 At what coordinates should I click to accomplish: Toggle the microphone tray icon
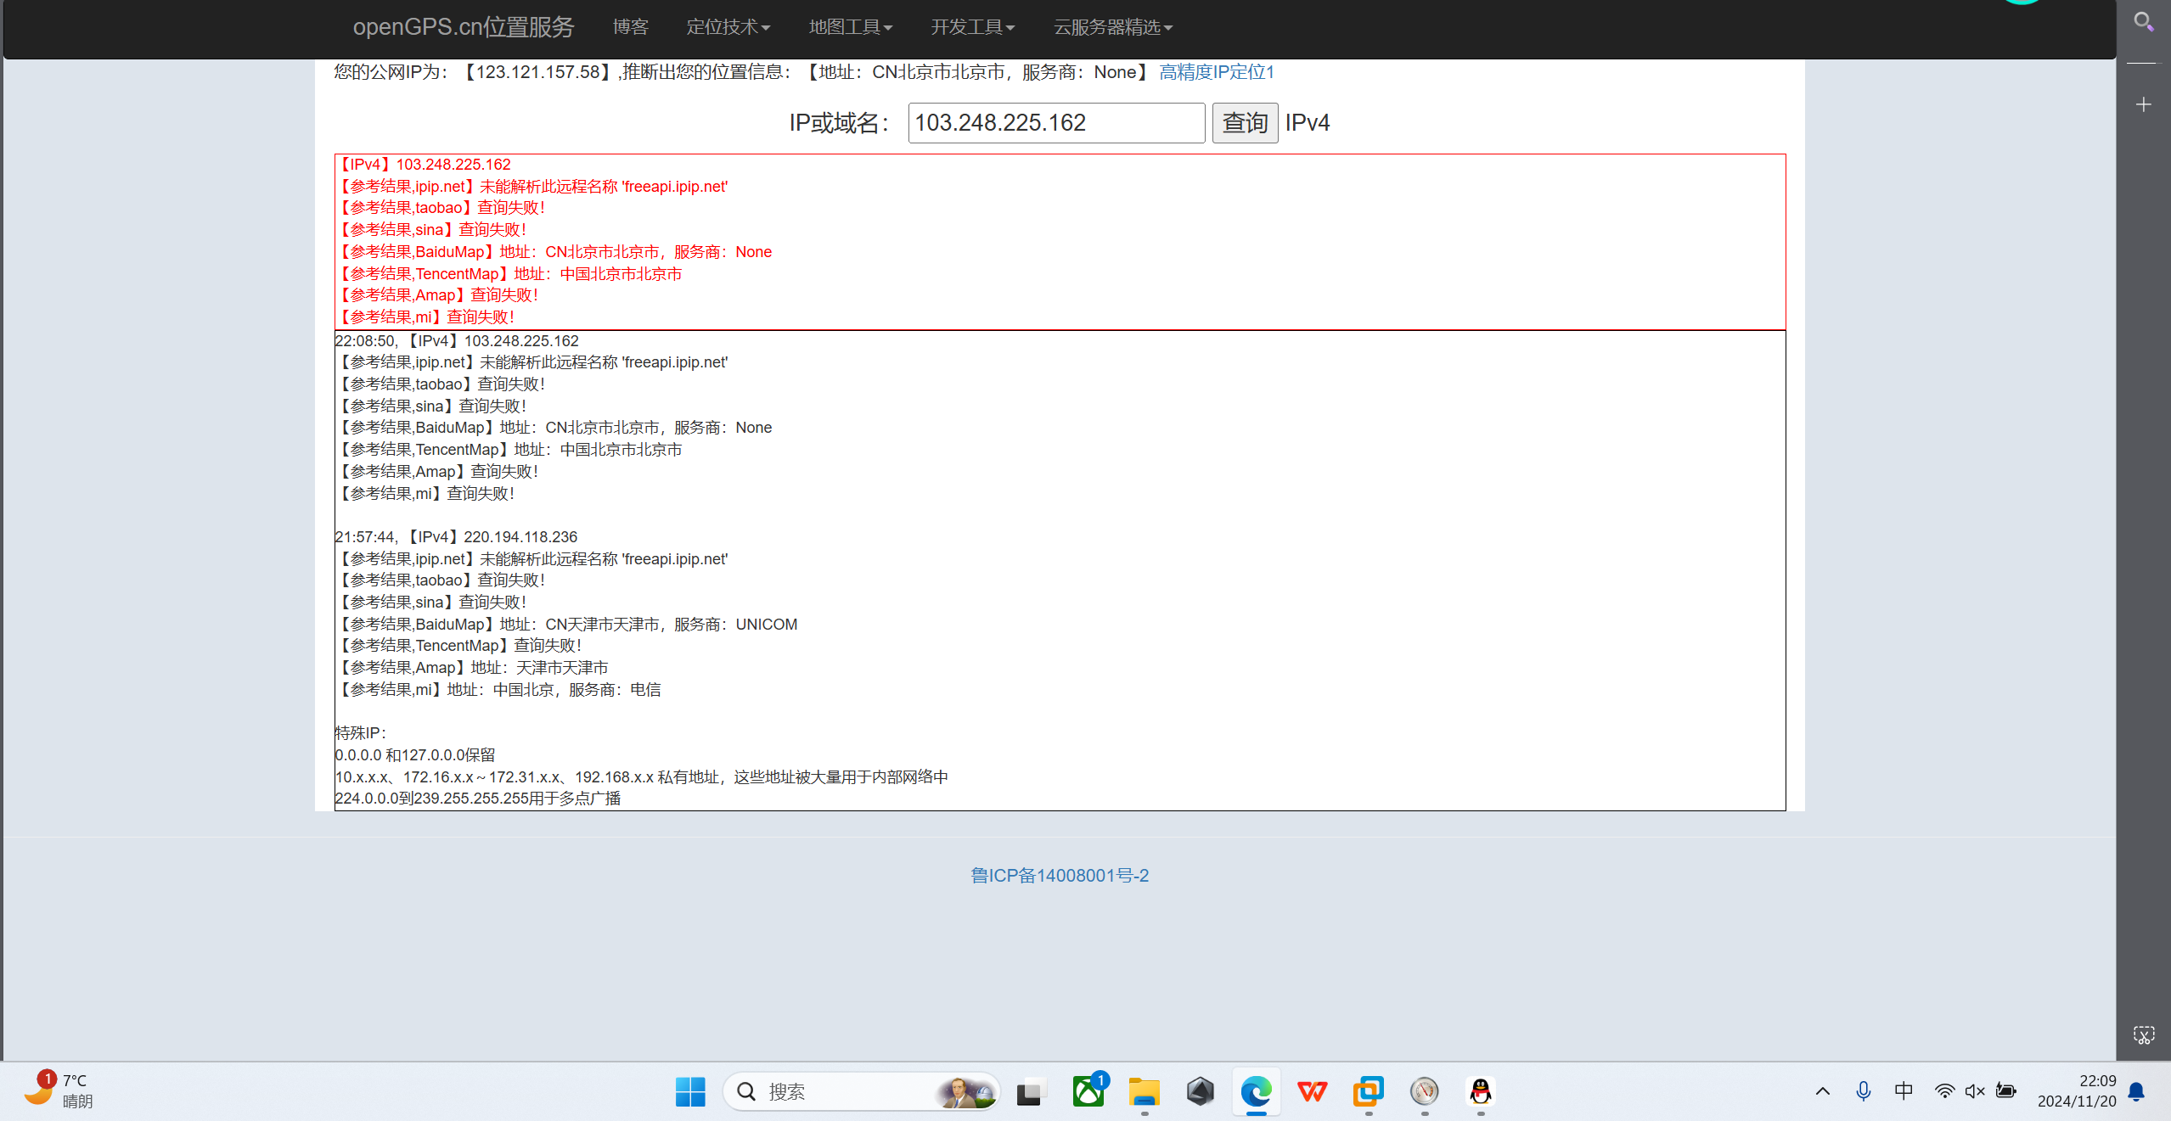click(x=1863, y=1091)
